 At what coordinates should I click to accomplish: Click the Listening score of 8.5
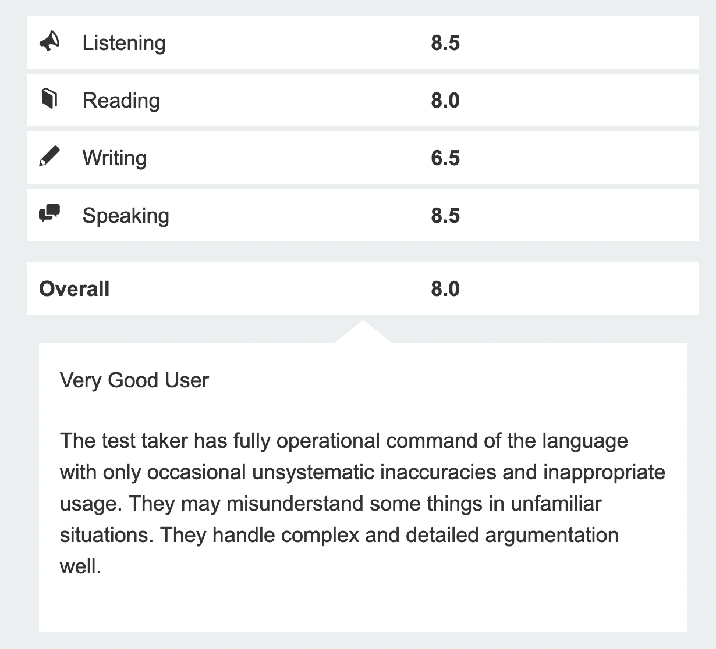point(445,43)
